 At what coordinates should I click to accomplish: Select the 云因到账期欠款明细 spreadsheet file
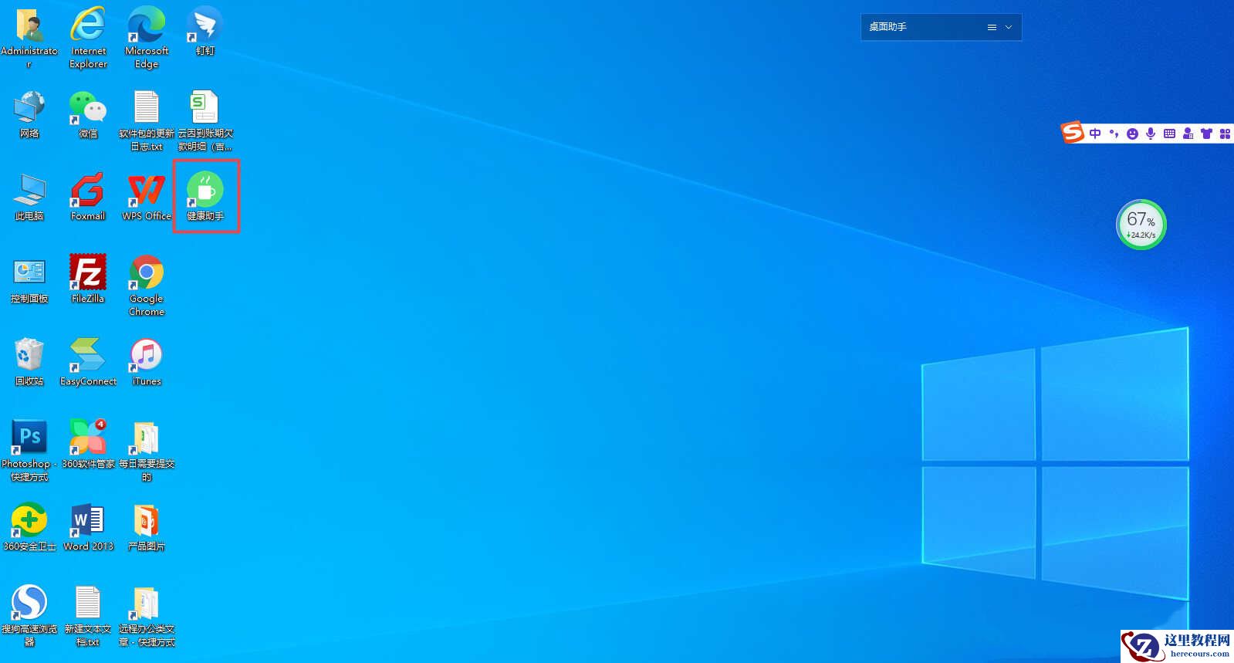click(205, 108)
